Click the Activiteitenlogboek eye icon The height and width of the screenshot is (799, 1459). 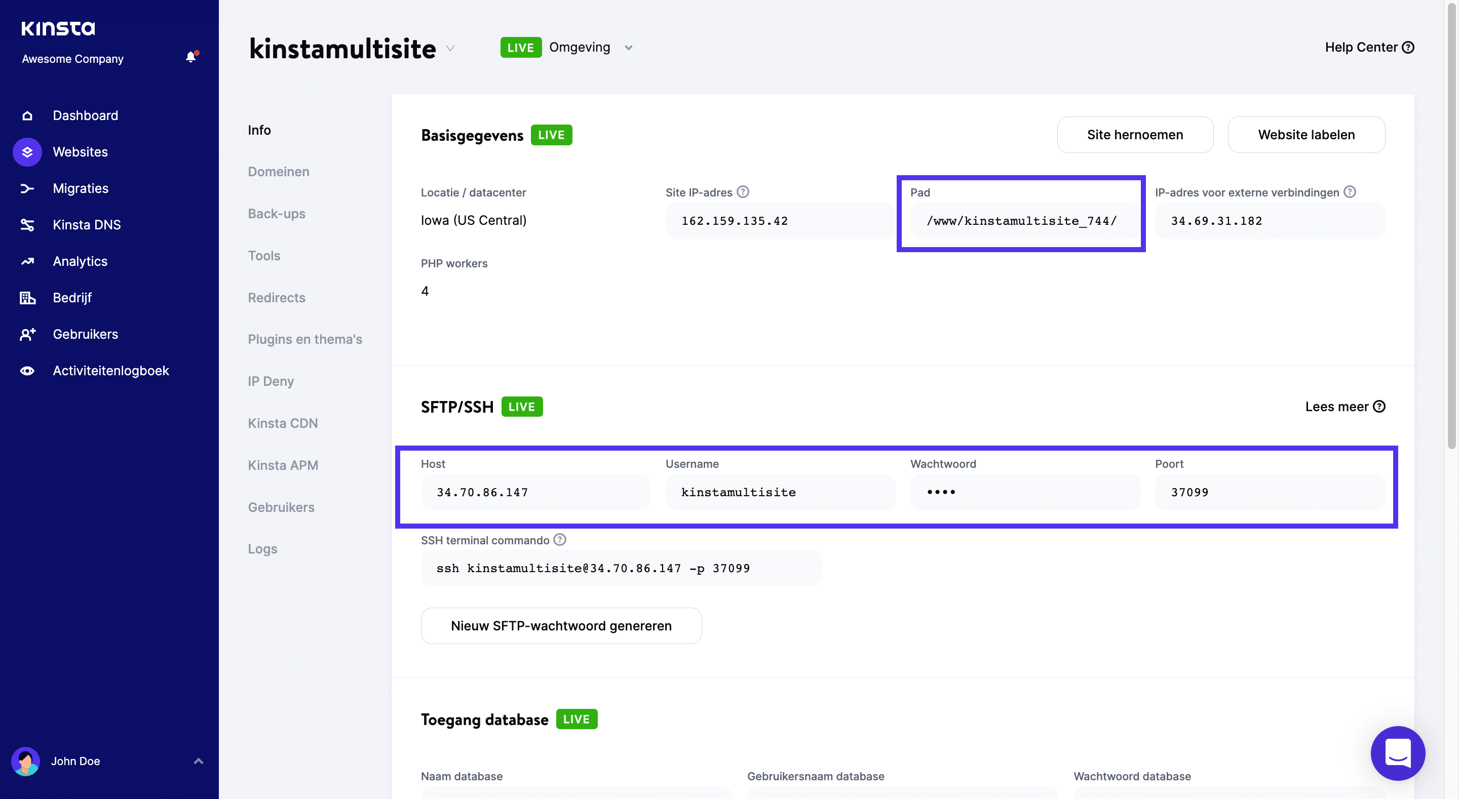27,371
